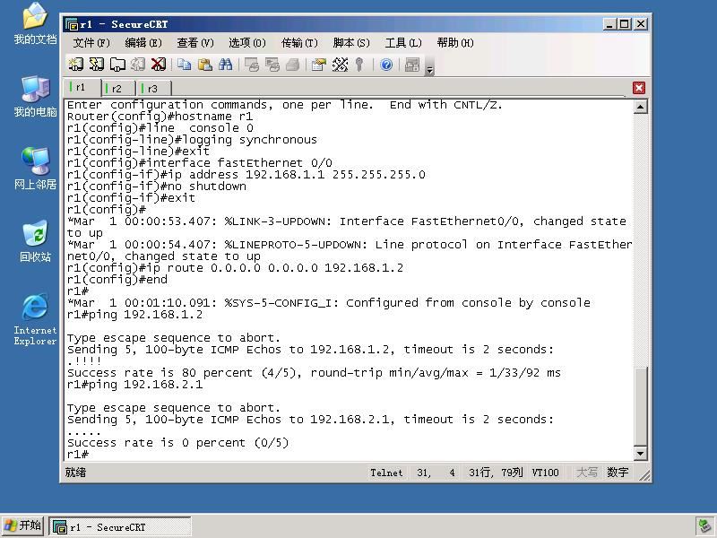Click the Print Selection icon
717x538 pixels.
(x=272, y=65)
